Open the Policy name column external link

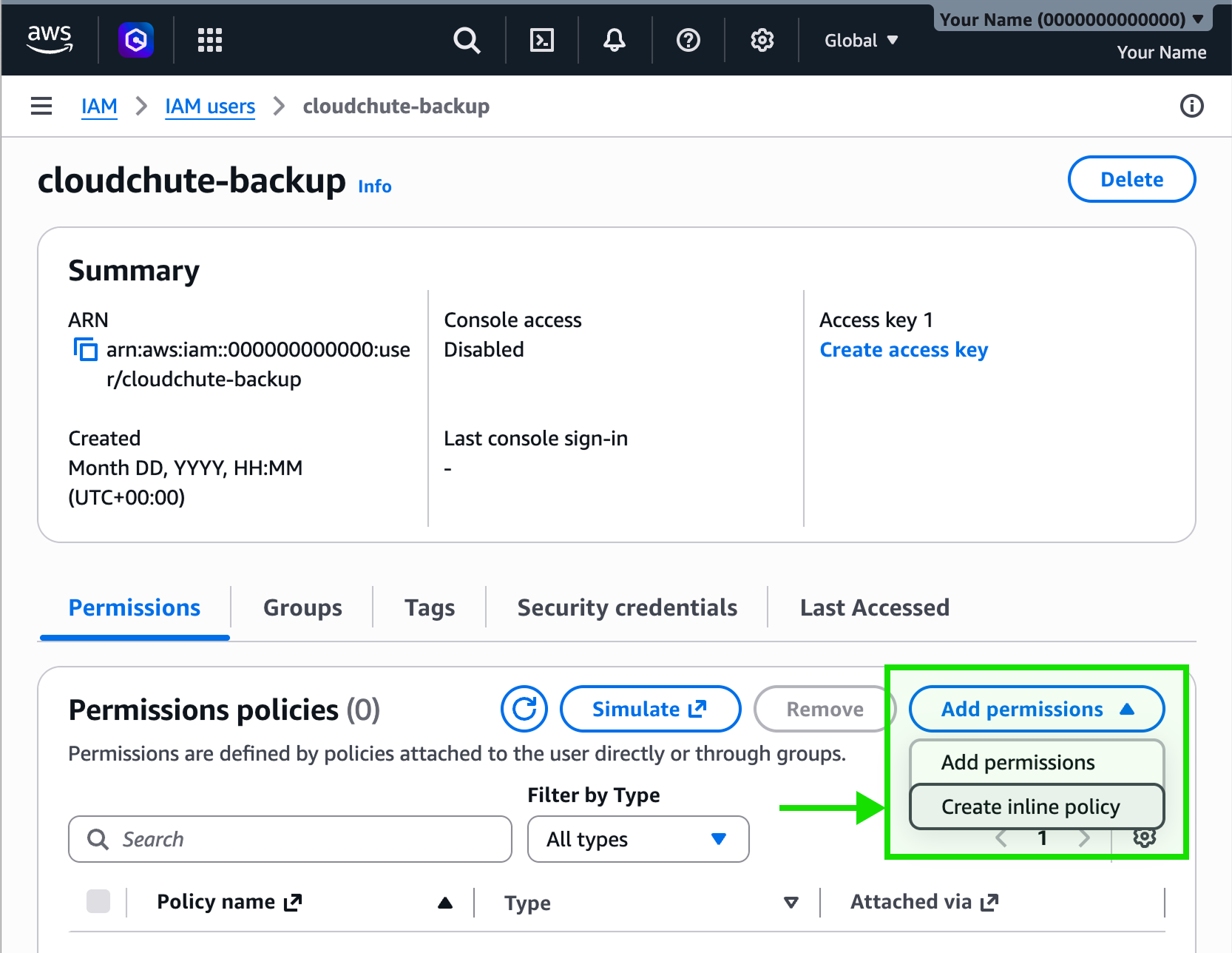[293, 902]
